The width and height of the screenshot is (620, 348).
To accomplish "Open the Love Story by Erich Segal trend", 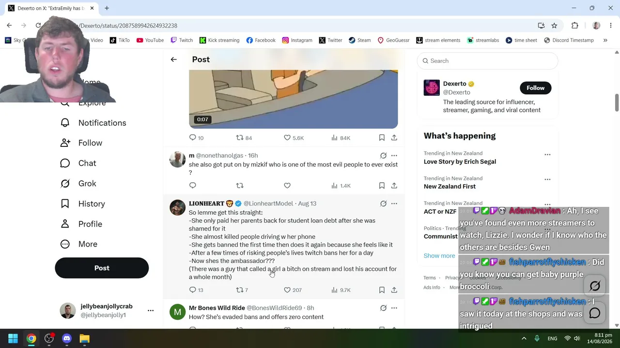I will point(460,161).
